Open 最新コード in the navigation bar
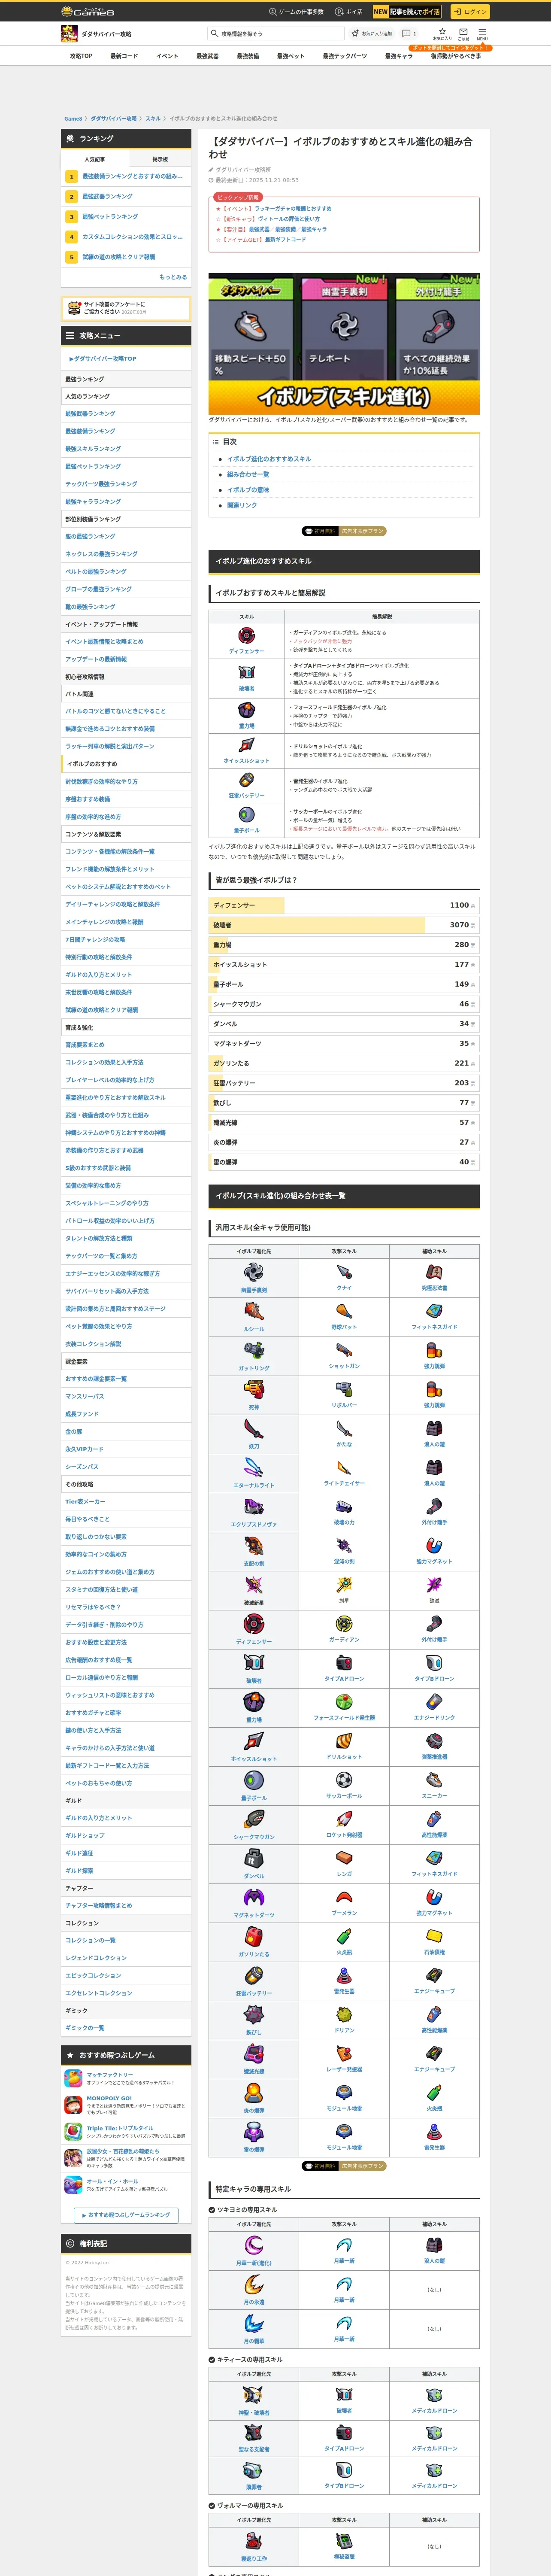This screenshot has width=551, height=2576. pyautogui.click(x=124, y=56)
